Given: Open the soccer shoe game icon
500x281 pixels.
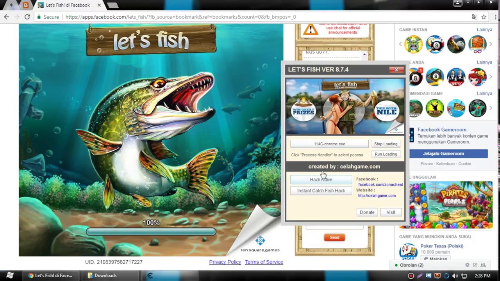Looking at the screenshot, I should pyautogui.click(x=456, y=44).
